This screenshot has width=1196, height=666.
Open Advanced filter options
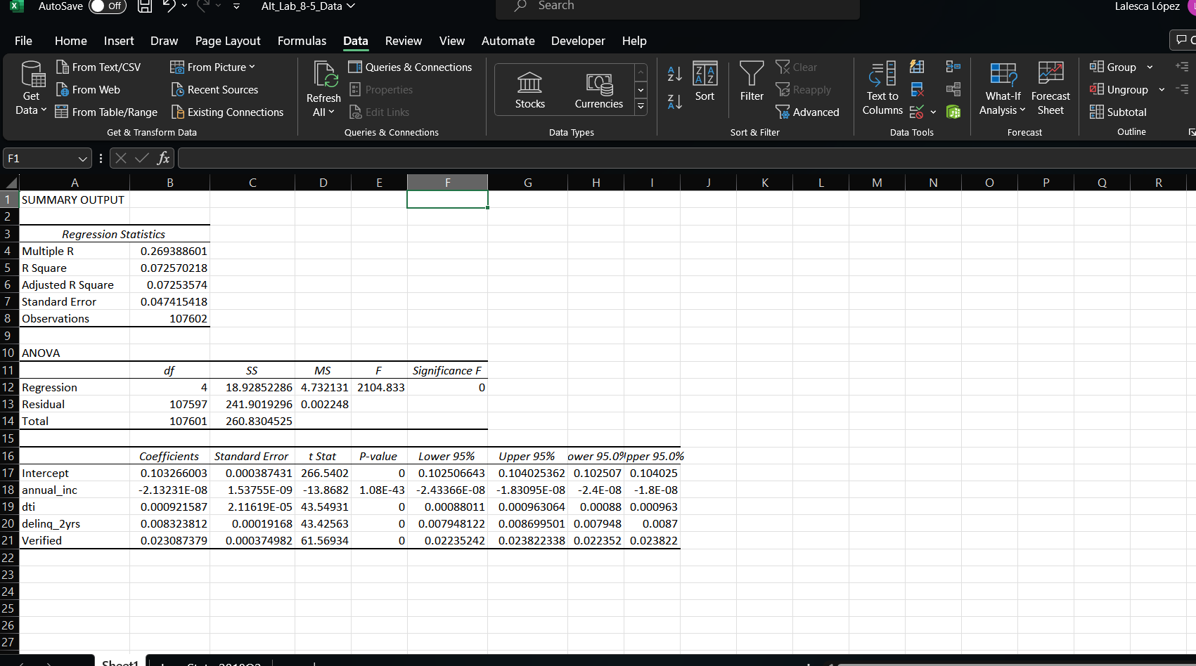coord(807,112)
